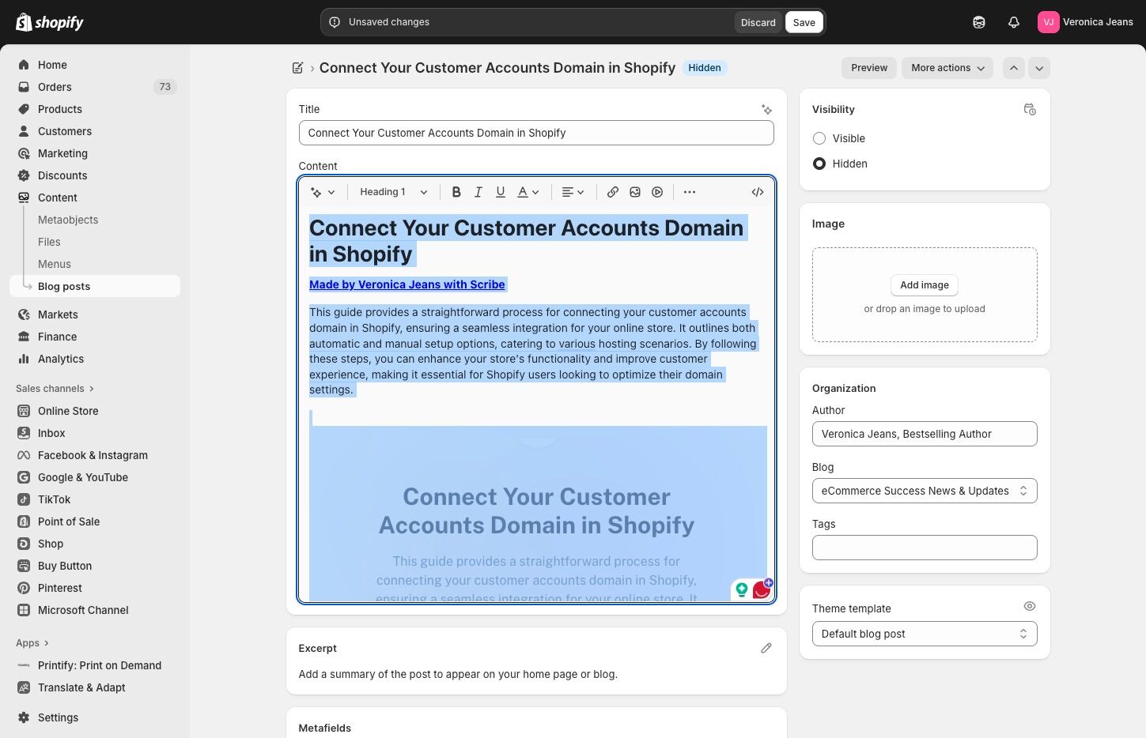Insert a link in the content

(613, 192)
